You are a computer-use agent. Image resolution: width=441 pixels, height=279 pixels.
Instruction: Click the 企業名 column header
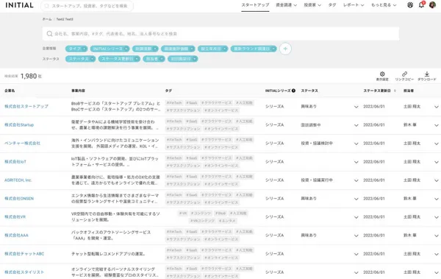pos(10,91)
